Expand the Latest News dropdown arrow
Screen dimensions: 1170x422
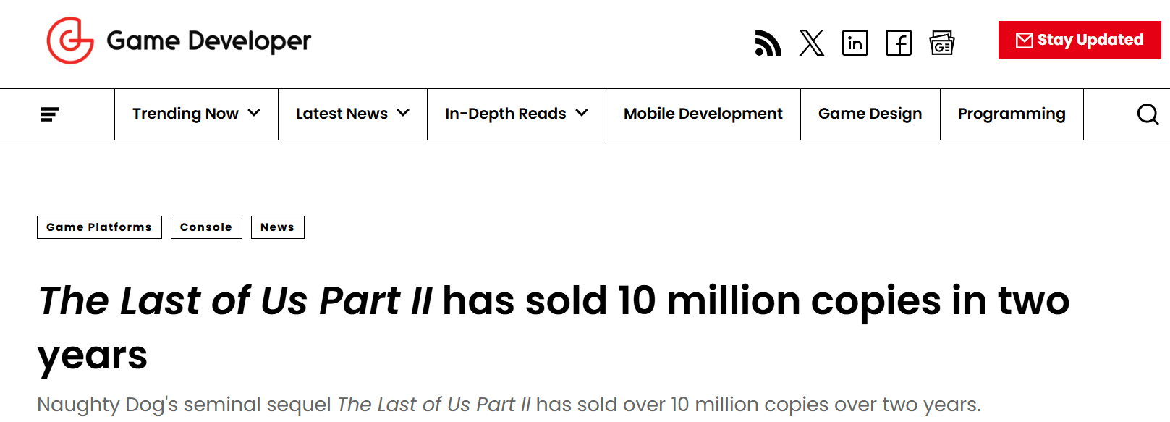pos(403,113)
